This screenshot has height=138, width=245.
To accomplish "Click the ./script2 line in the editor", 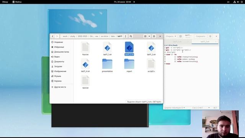I will (x=171, y=52).
